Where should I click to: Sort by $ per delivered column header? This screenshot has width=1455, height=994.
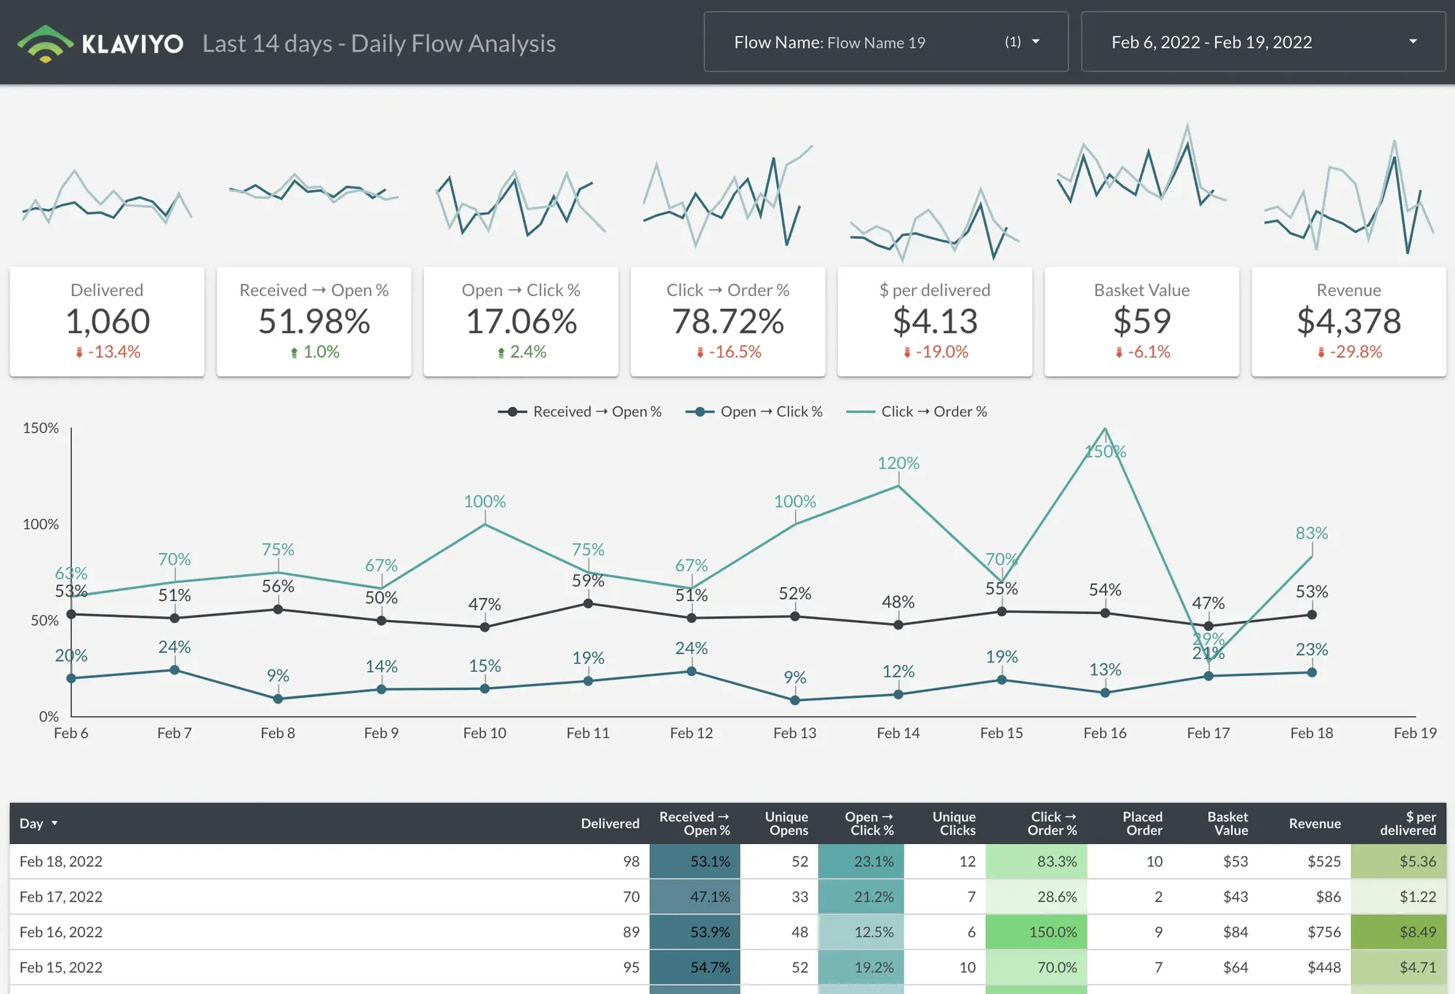pos(1408,823)
